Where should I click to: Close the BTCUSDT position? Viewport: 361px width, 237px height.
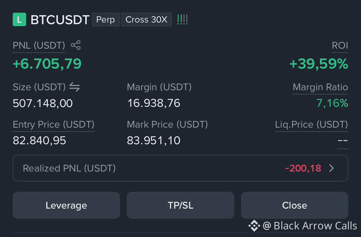(x=294, y=205)
